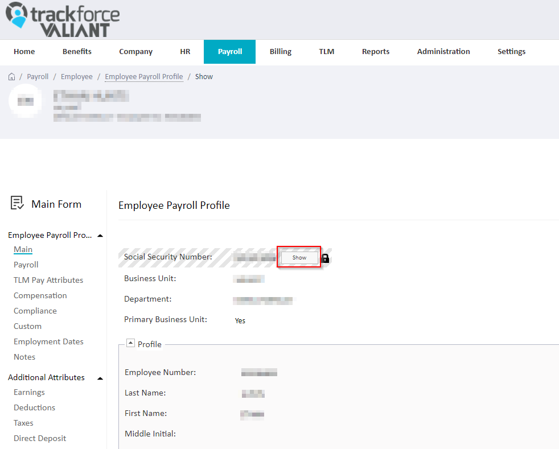Click the Trackforce Valiant logo

pos(63,19)
